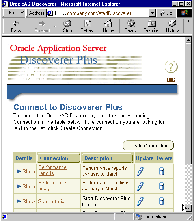Click the IE page icon in status bar
This screenshot has height=221, width=194.
[5, 217]
